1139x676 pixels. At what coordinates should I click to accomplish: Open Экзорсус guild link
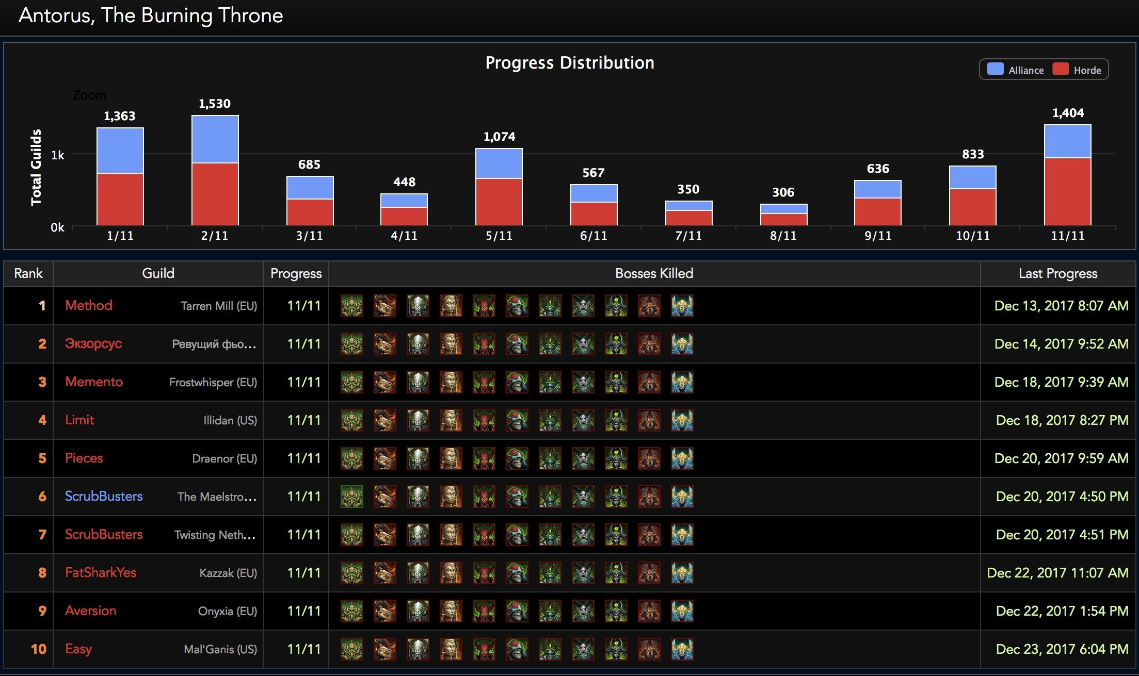pos(93,343)
